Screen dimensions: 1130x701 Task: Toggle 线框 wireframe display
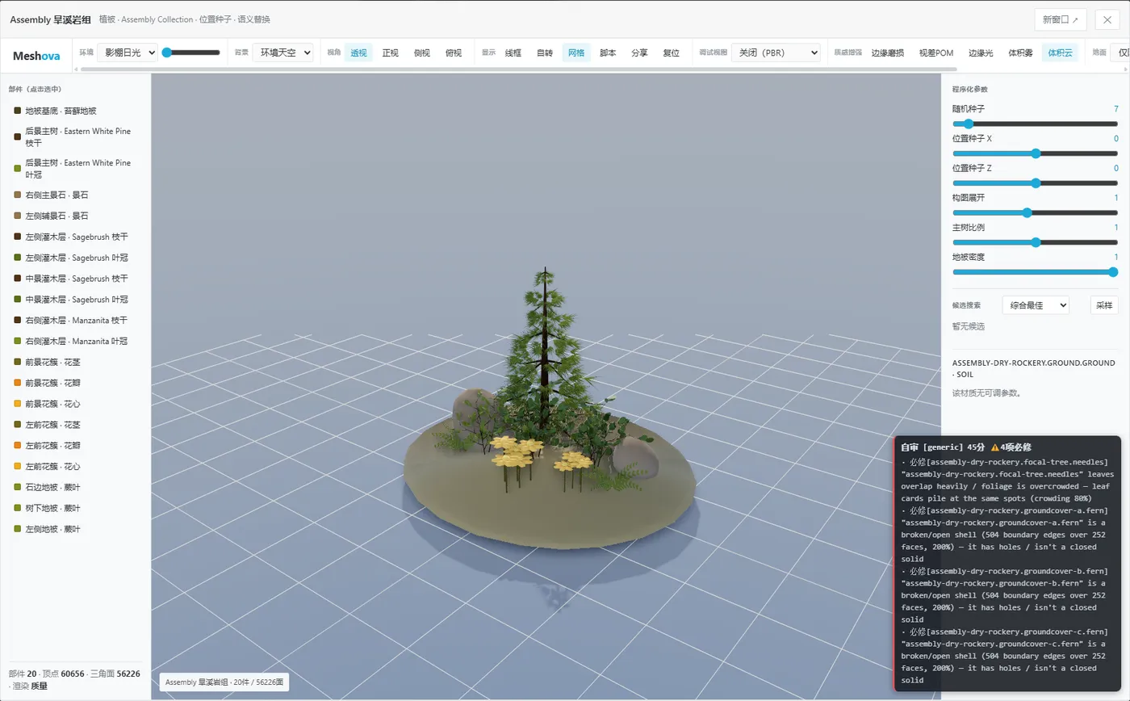513,52
